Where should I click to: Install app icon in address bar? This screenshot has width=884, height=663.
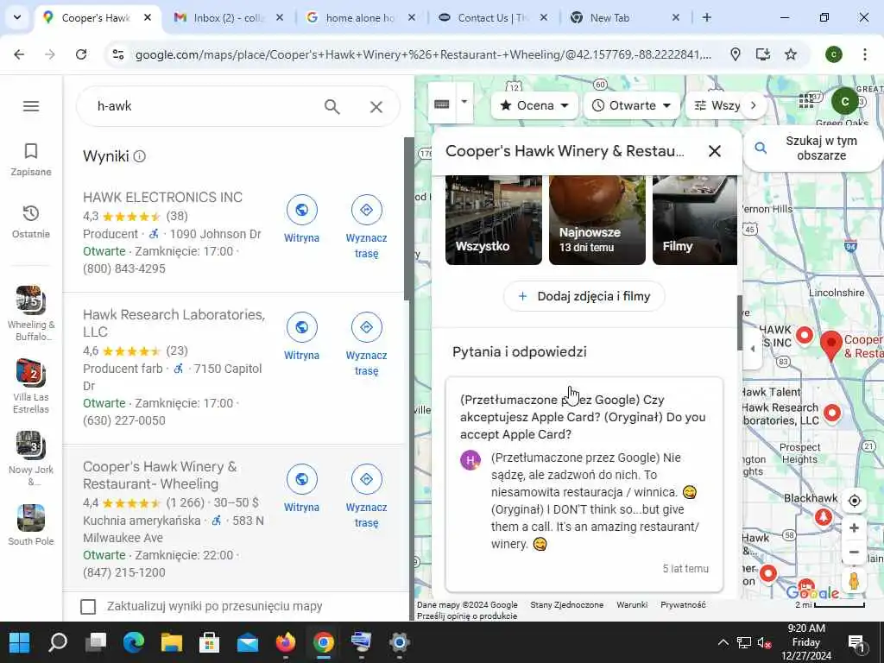pos(763,54)
